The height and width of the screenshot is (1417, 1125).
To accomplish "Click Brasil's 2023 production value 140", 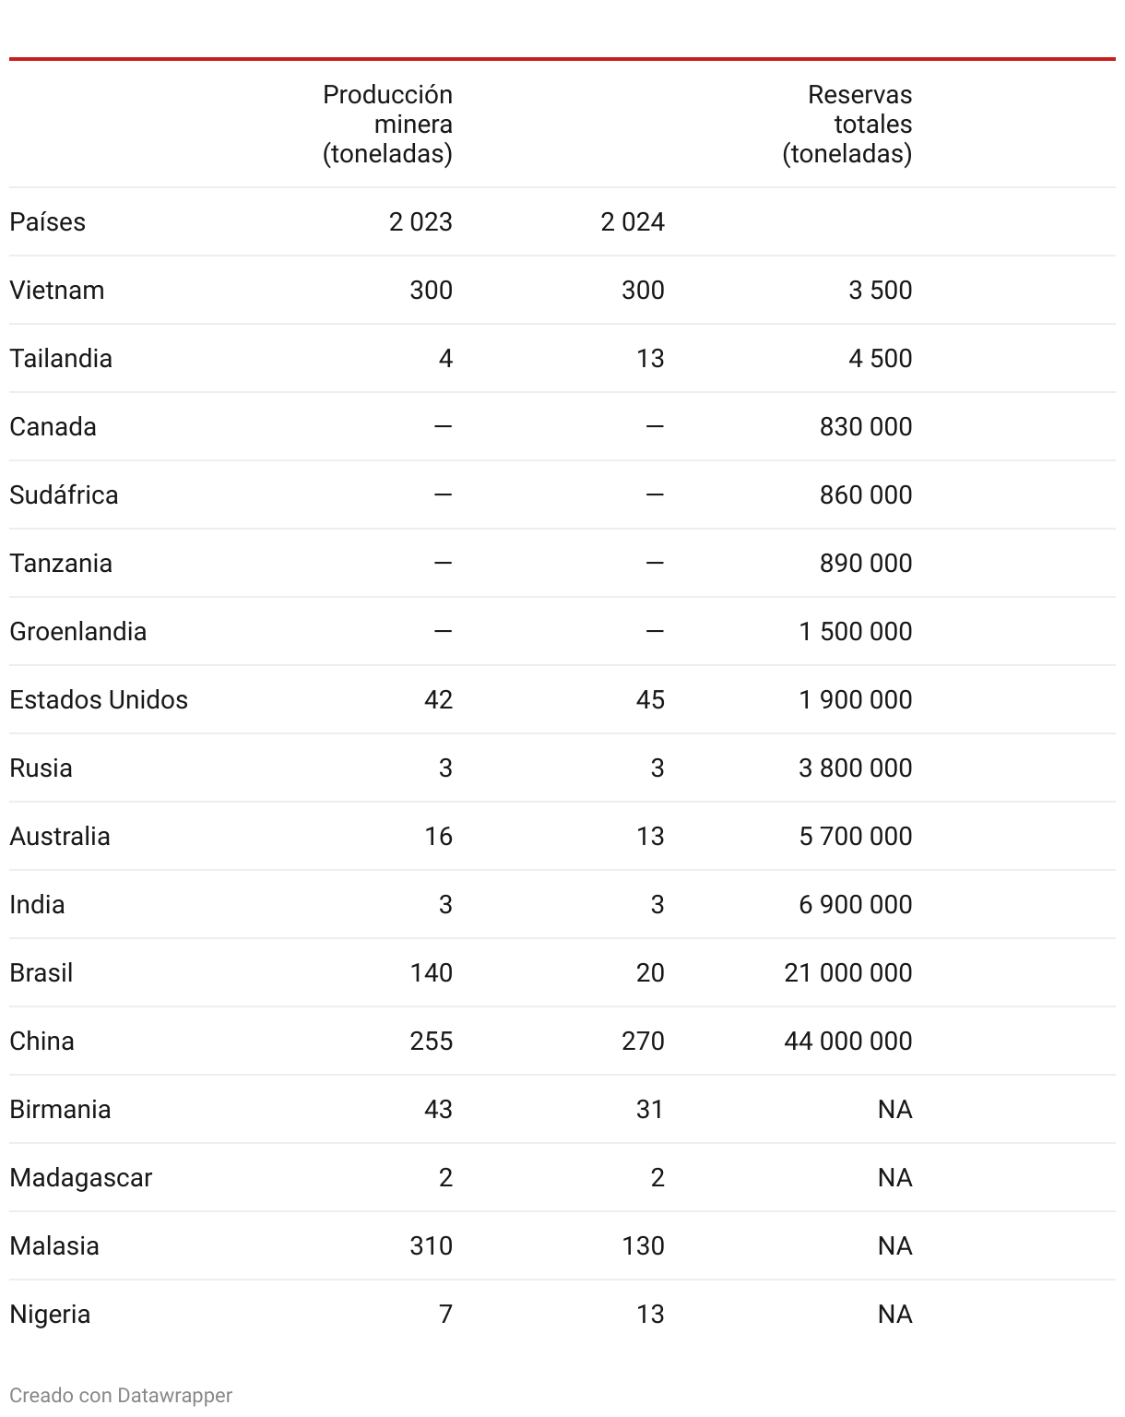I will (432, 972).
